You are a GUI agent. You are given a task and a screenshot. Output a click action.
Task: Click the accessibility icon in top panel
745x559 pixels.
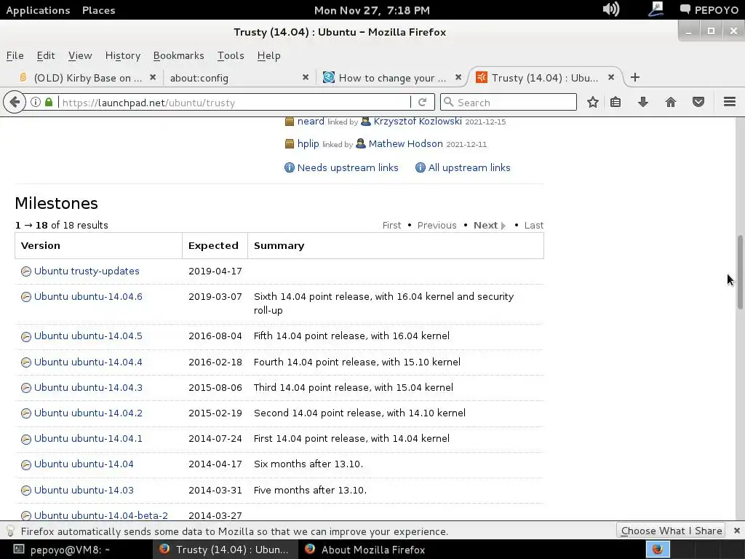pyautogui.click(x=656, y=9)
